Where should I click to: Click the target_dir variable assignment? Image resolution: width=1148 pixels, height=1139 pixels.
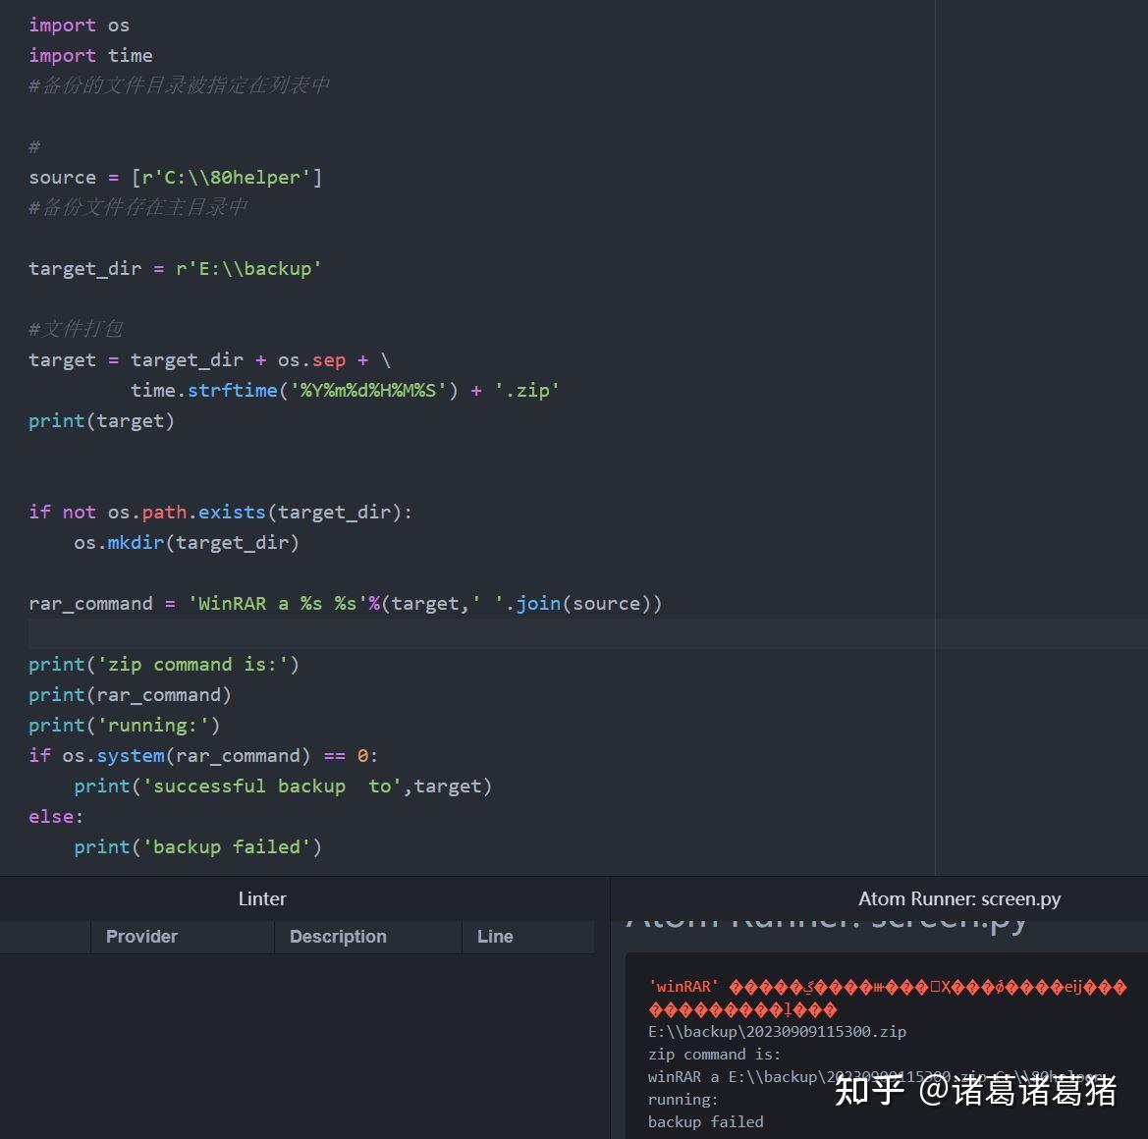pos(175,268)
